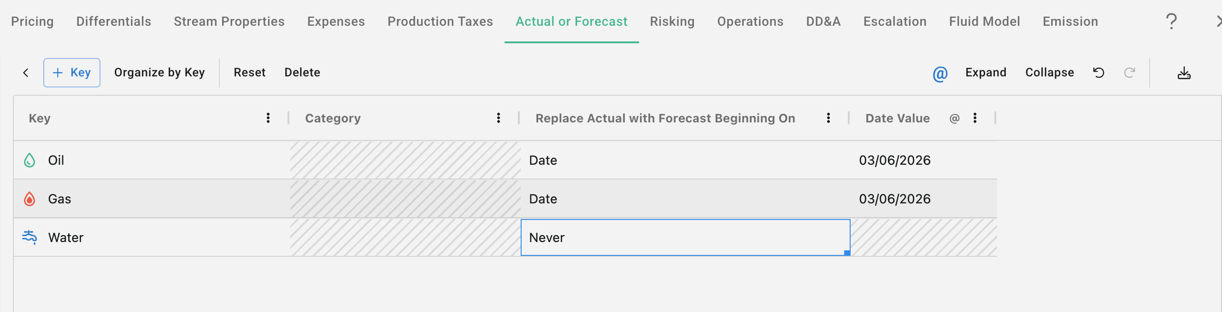Click the blue @ reference icon in toolbar
This screenshot has height=312, width=1222.
point(940,73)
